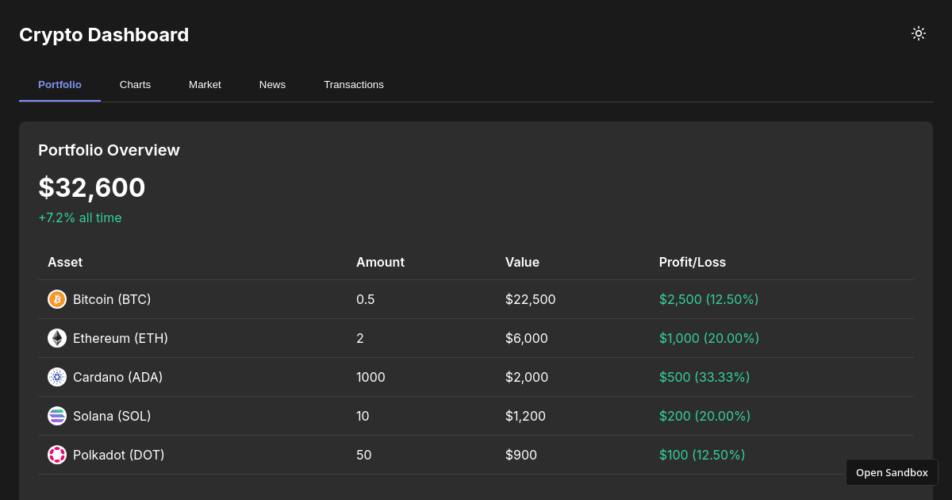The image size is (952, 500).
Task: Click the $6,000 Ethereum value
Action: click(x=527, y=338)
